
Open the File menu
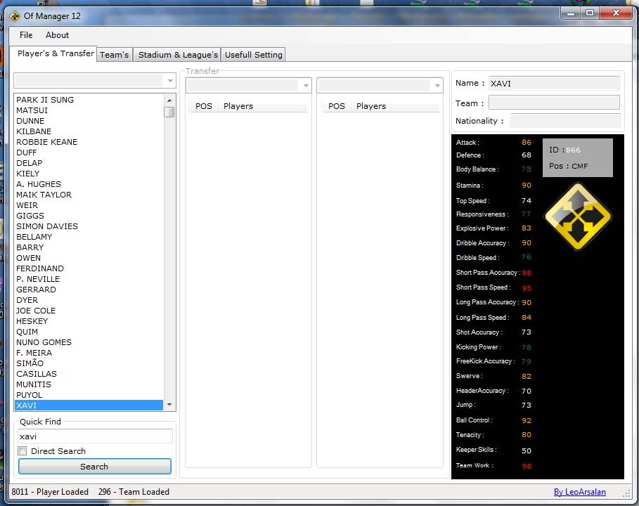click(26, 35)
